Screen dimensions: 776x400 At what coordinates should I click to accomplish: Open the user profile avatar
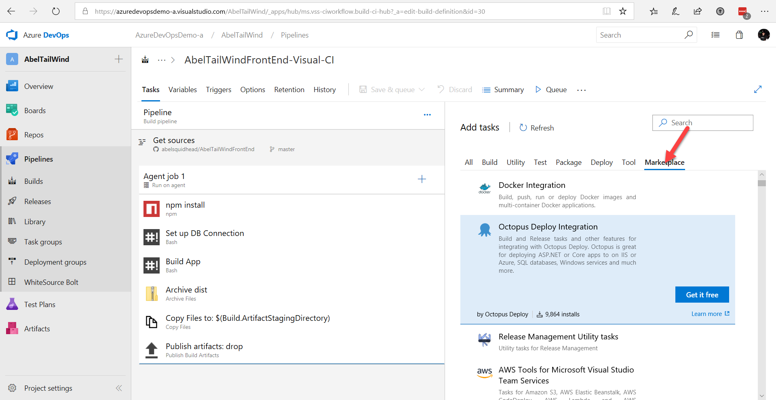click(763, 35)
